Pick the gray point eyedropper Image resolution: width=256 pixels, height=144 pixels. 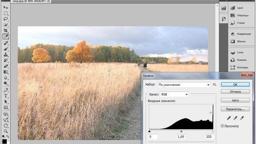point(235,118)
